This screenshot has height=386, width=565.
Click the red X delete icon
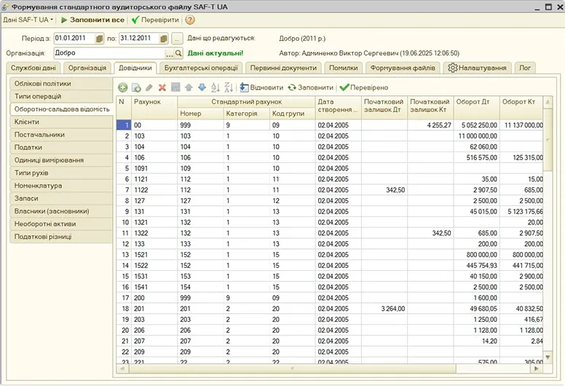click(x=162, y=87)
